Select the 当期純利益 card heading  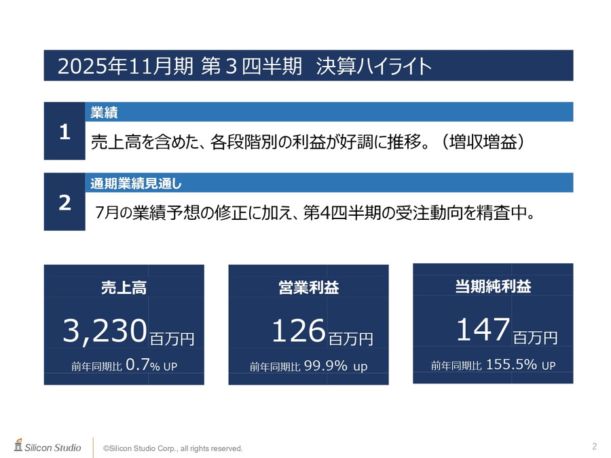493,286
